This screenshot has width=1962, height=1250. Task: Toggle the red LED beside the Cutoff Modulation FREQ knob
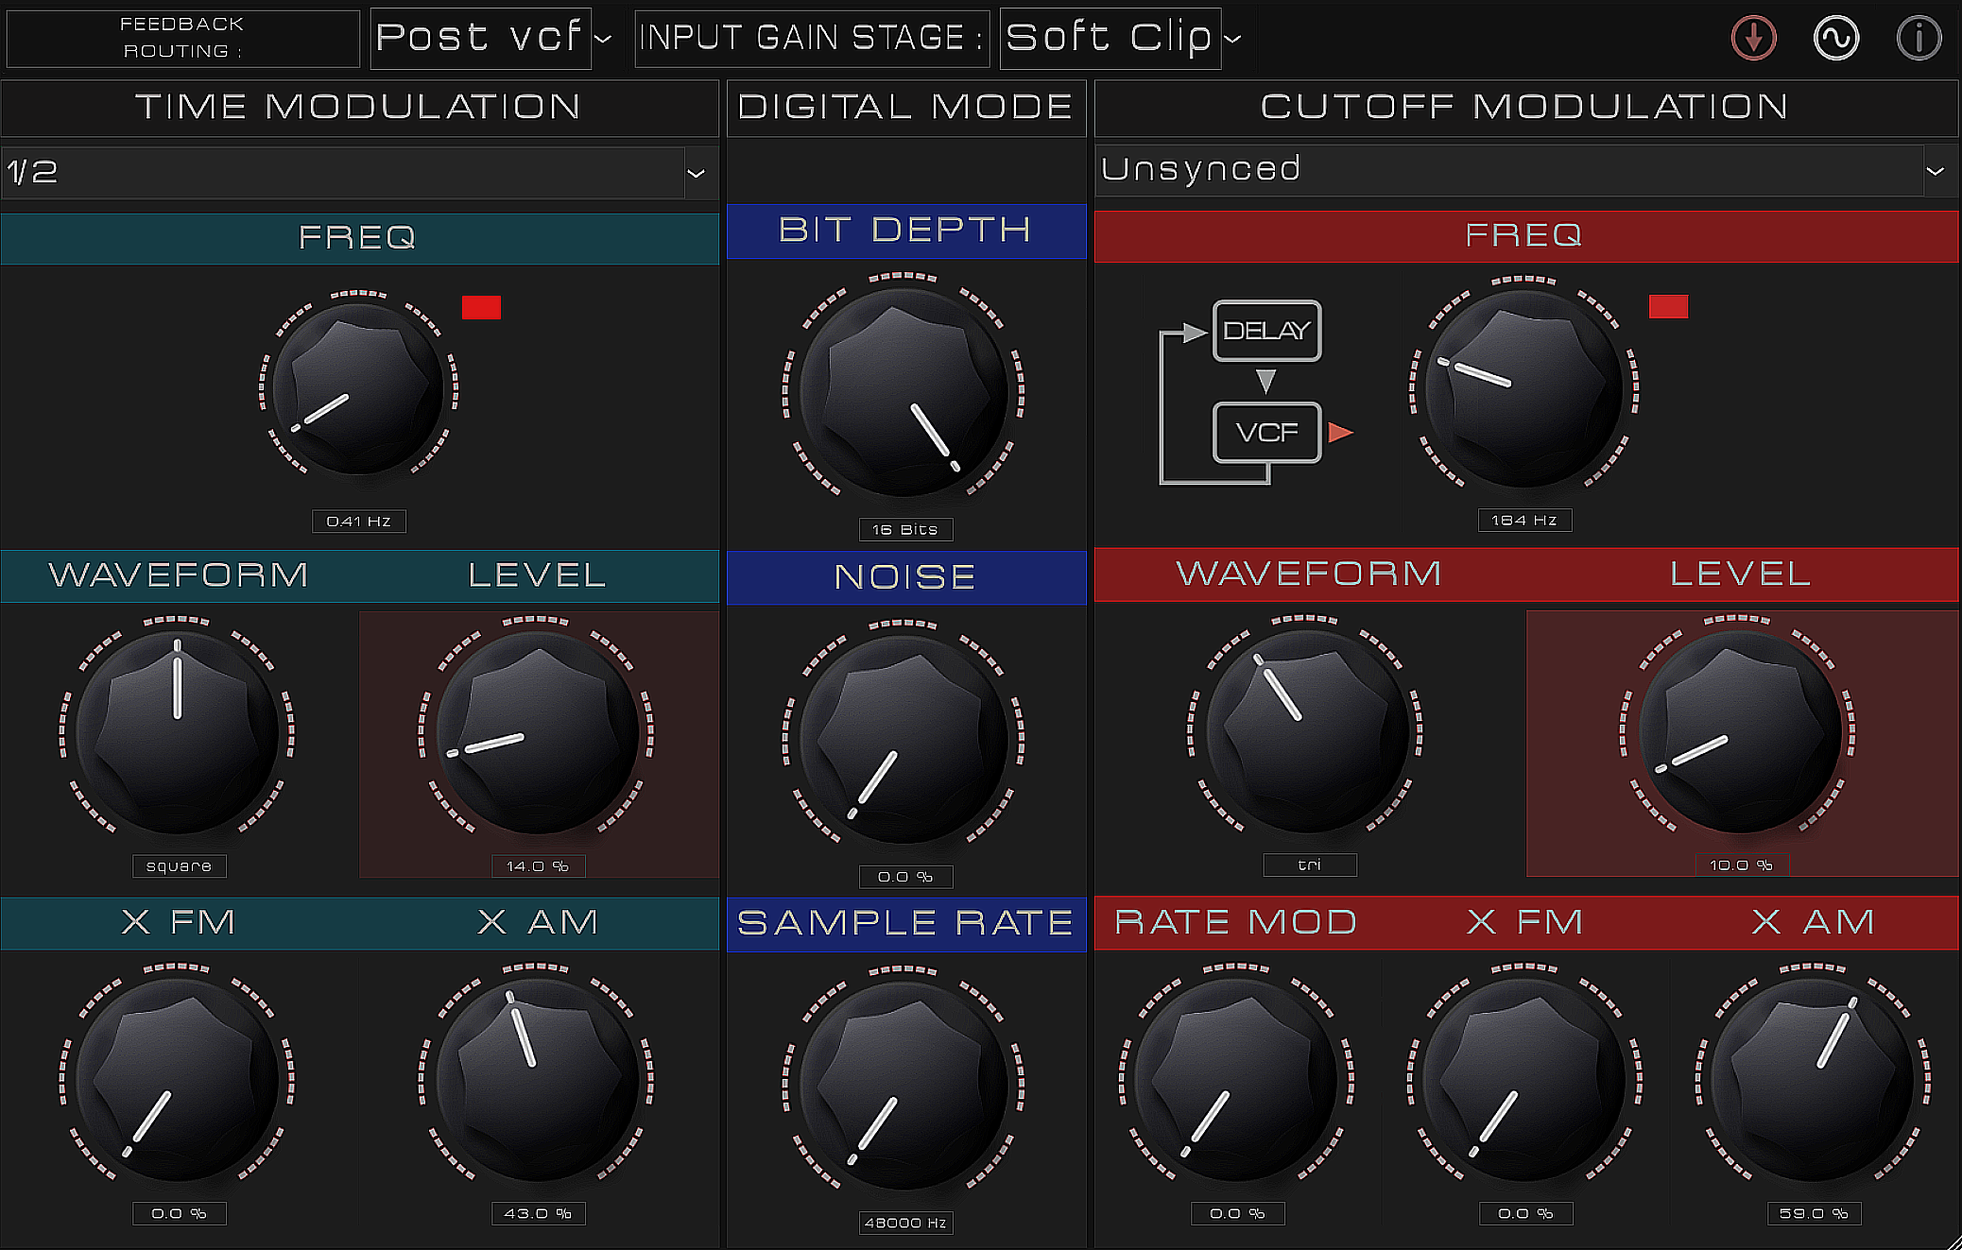[1668, 307]
